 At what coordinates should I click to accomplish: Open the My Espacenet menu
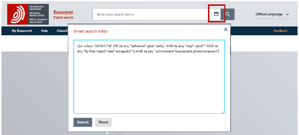[22, 31]
